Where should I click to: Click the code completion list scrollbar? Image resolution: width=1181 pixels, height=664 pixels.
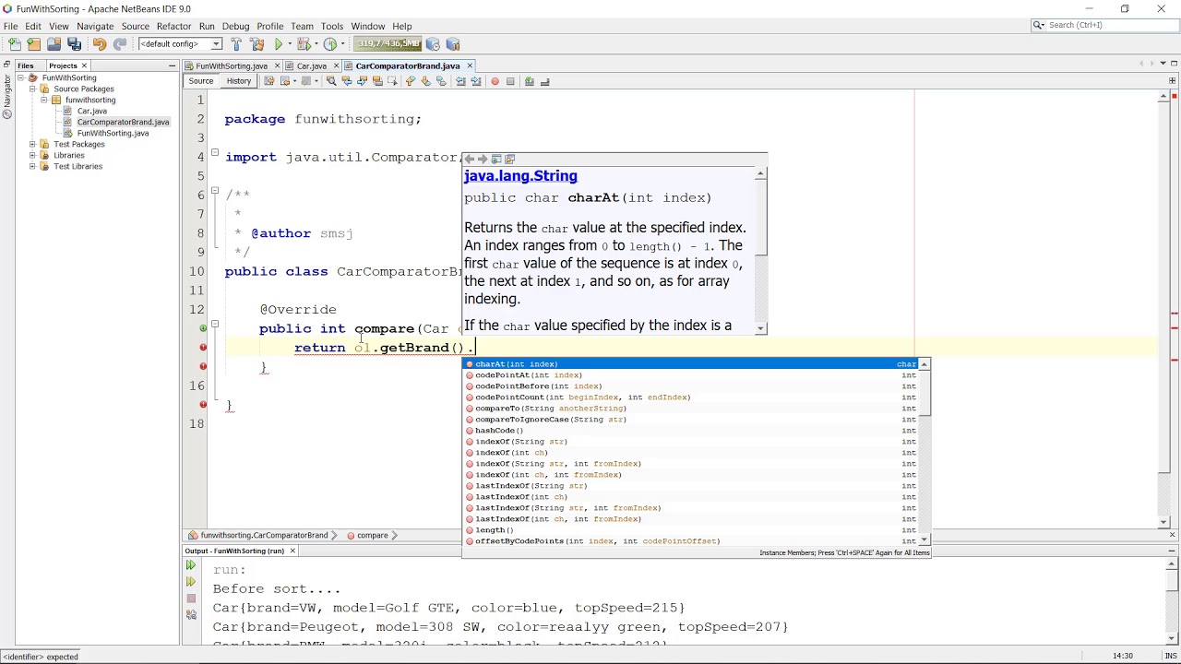925,452
